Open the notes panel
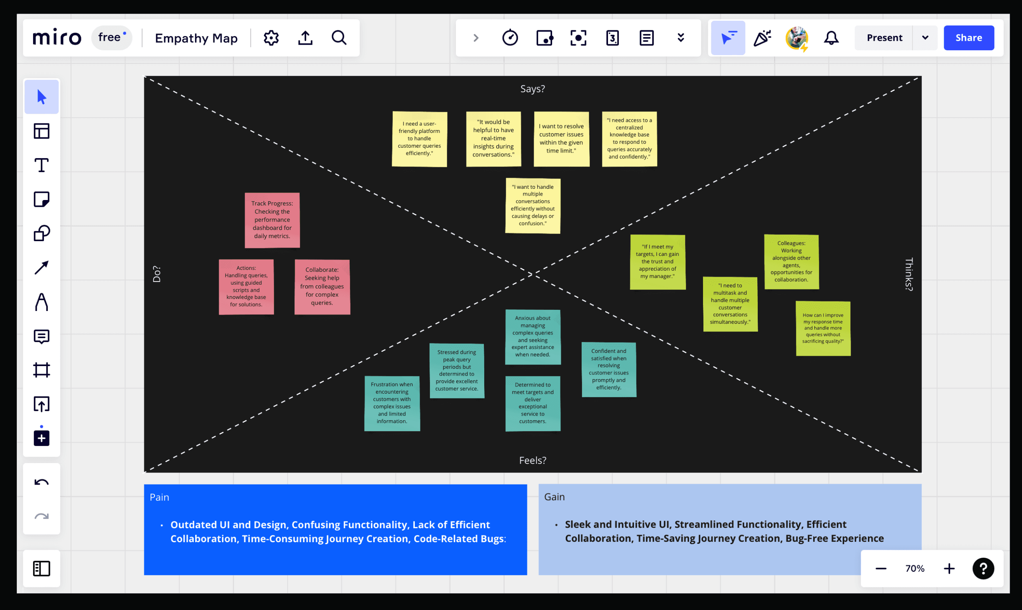 646,38
